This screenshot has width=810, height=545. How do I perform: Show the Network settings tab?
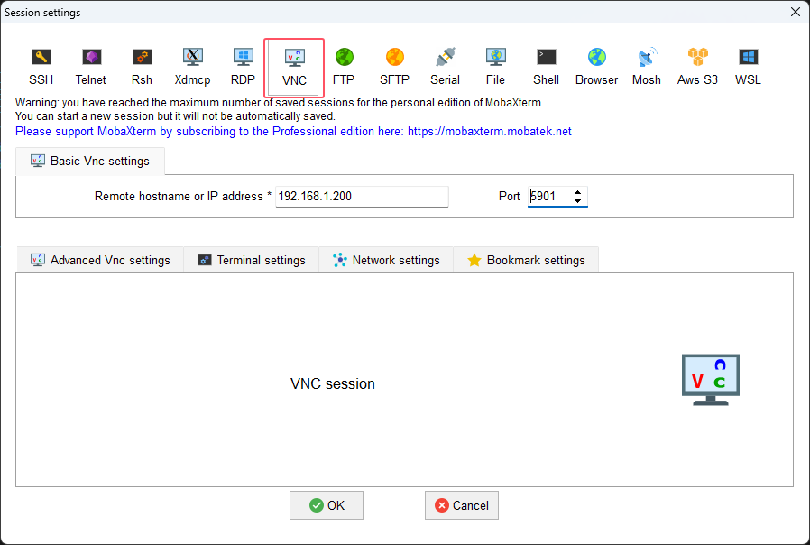pos(386,260)
